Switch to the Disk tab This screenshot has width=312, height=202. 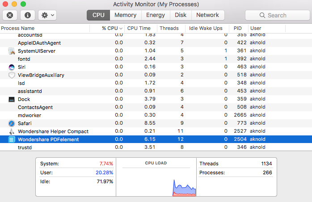(181, 15)
